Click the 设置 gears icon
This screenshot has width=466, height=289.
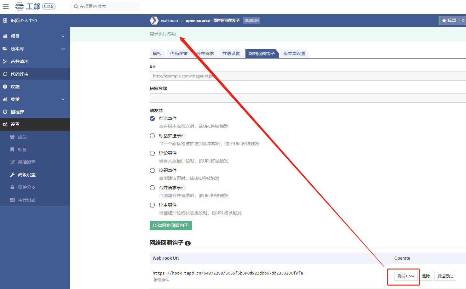pyautogui.click(x=5, y=124)
